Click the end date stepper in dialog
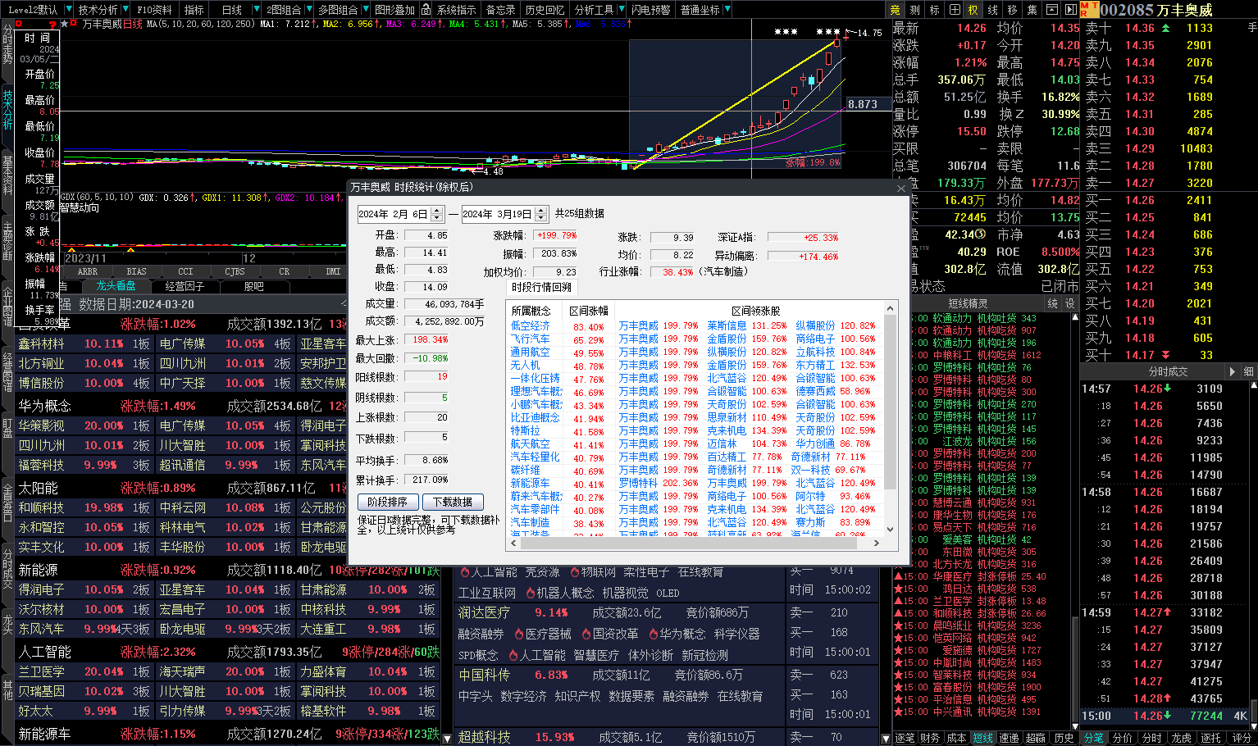Image resolution: width=1258 pixels, height=746 pixels. point(541,214)
